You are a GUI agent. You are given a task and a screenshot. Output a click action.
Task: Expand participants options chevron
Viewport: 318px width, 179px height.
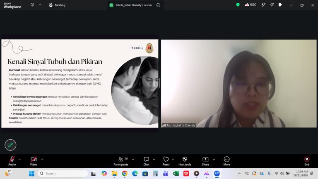click(133, 159)
